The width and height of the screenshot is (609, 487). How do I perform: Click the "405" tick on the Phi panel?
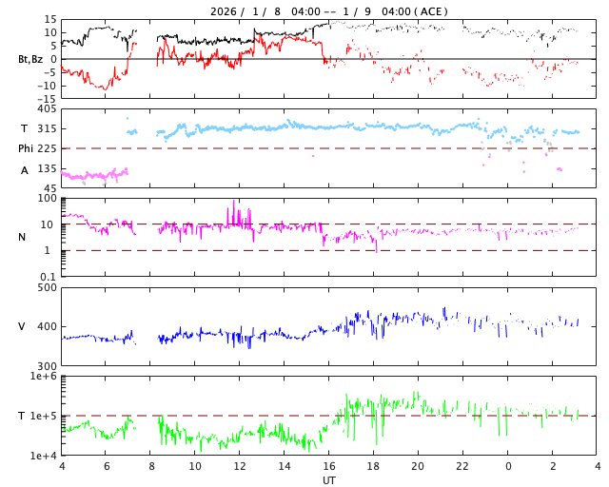pos(47,109)
